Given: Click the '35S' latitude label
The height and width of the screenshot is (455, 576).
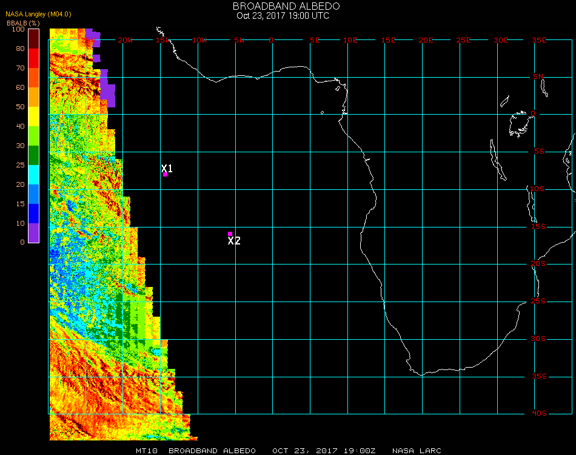Looking at the screenshot, I should tap(539, 376).
